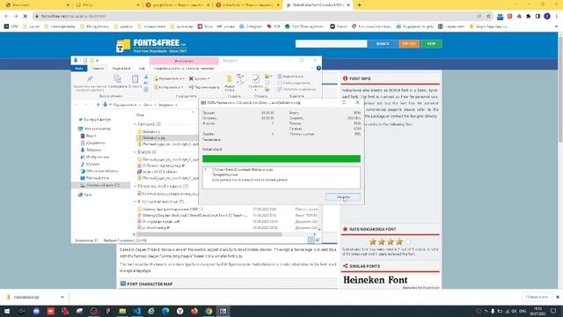563x317 pixels.
Task: Click the Copy icon in the Explorer ribbon
Action: (117, 78)
